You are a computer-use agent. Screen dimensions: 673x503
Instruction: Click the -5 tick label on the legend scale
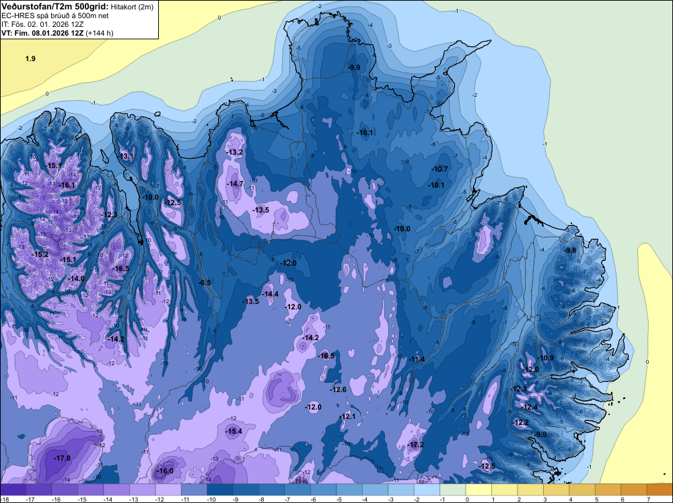click(x=339, y=499)
